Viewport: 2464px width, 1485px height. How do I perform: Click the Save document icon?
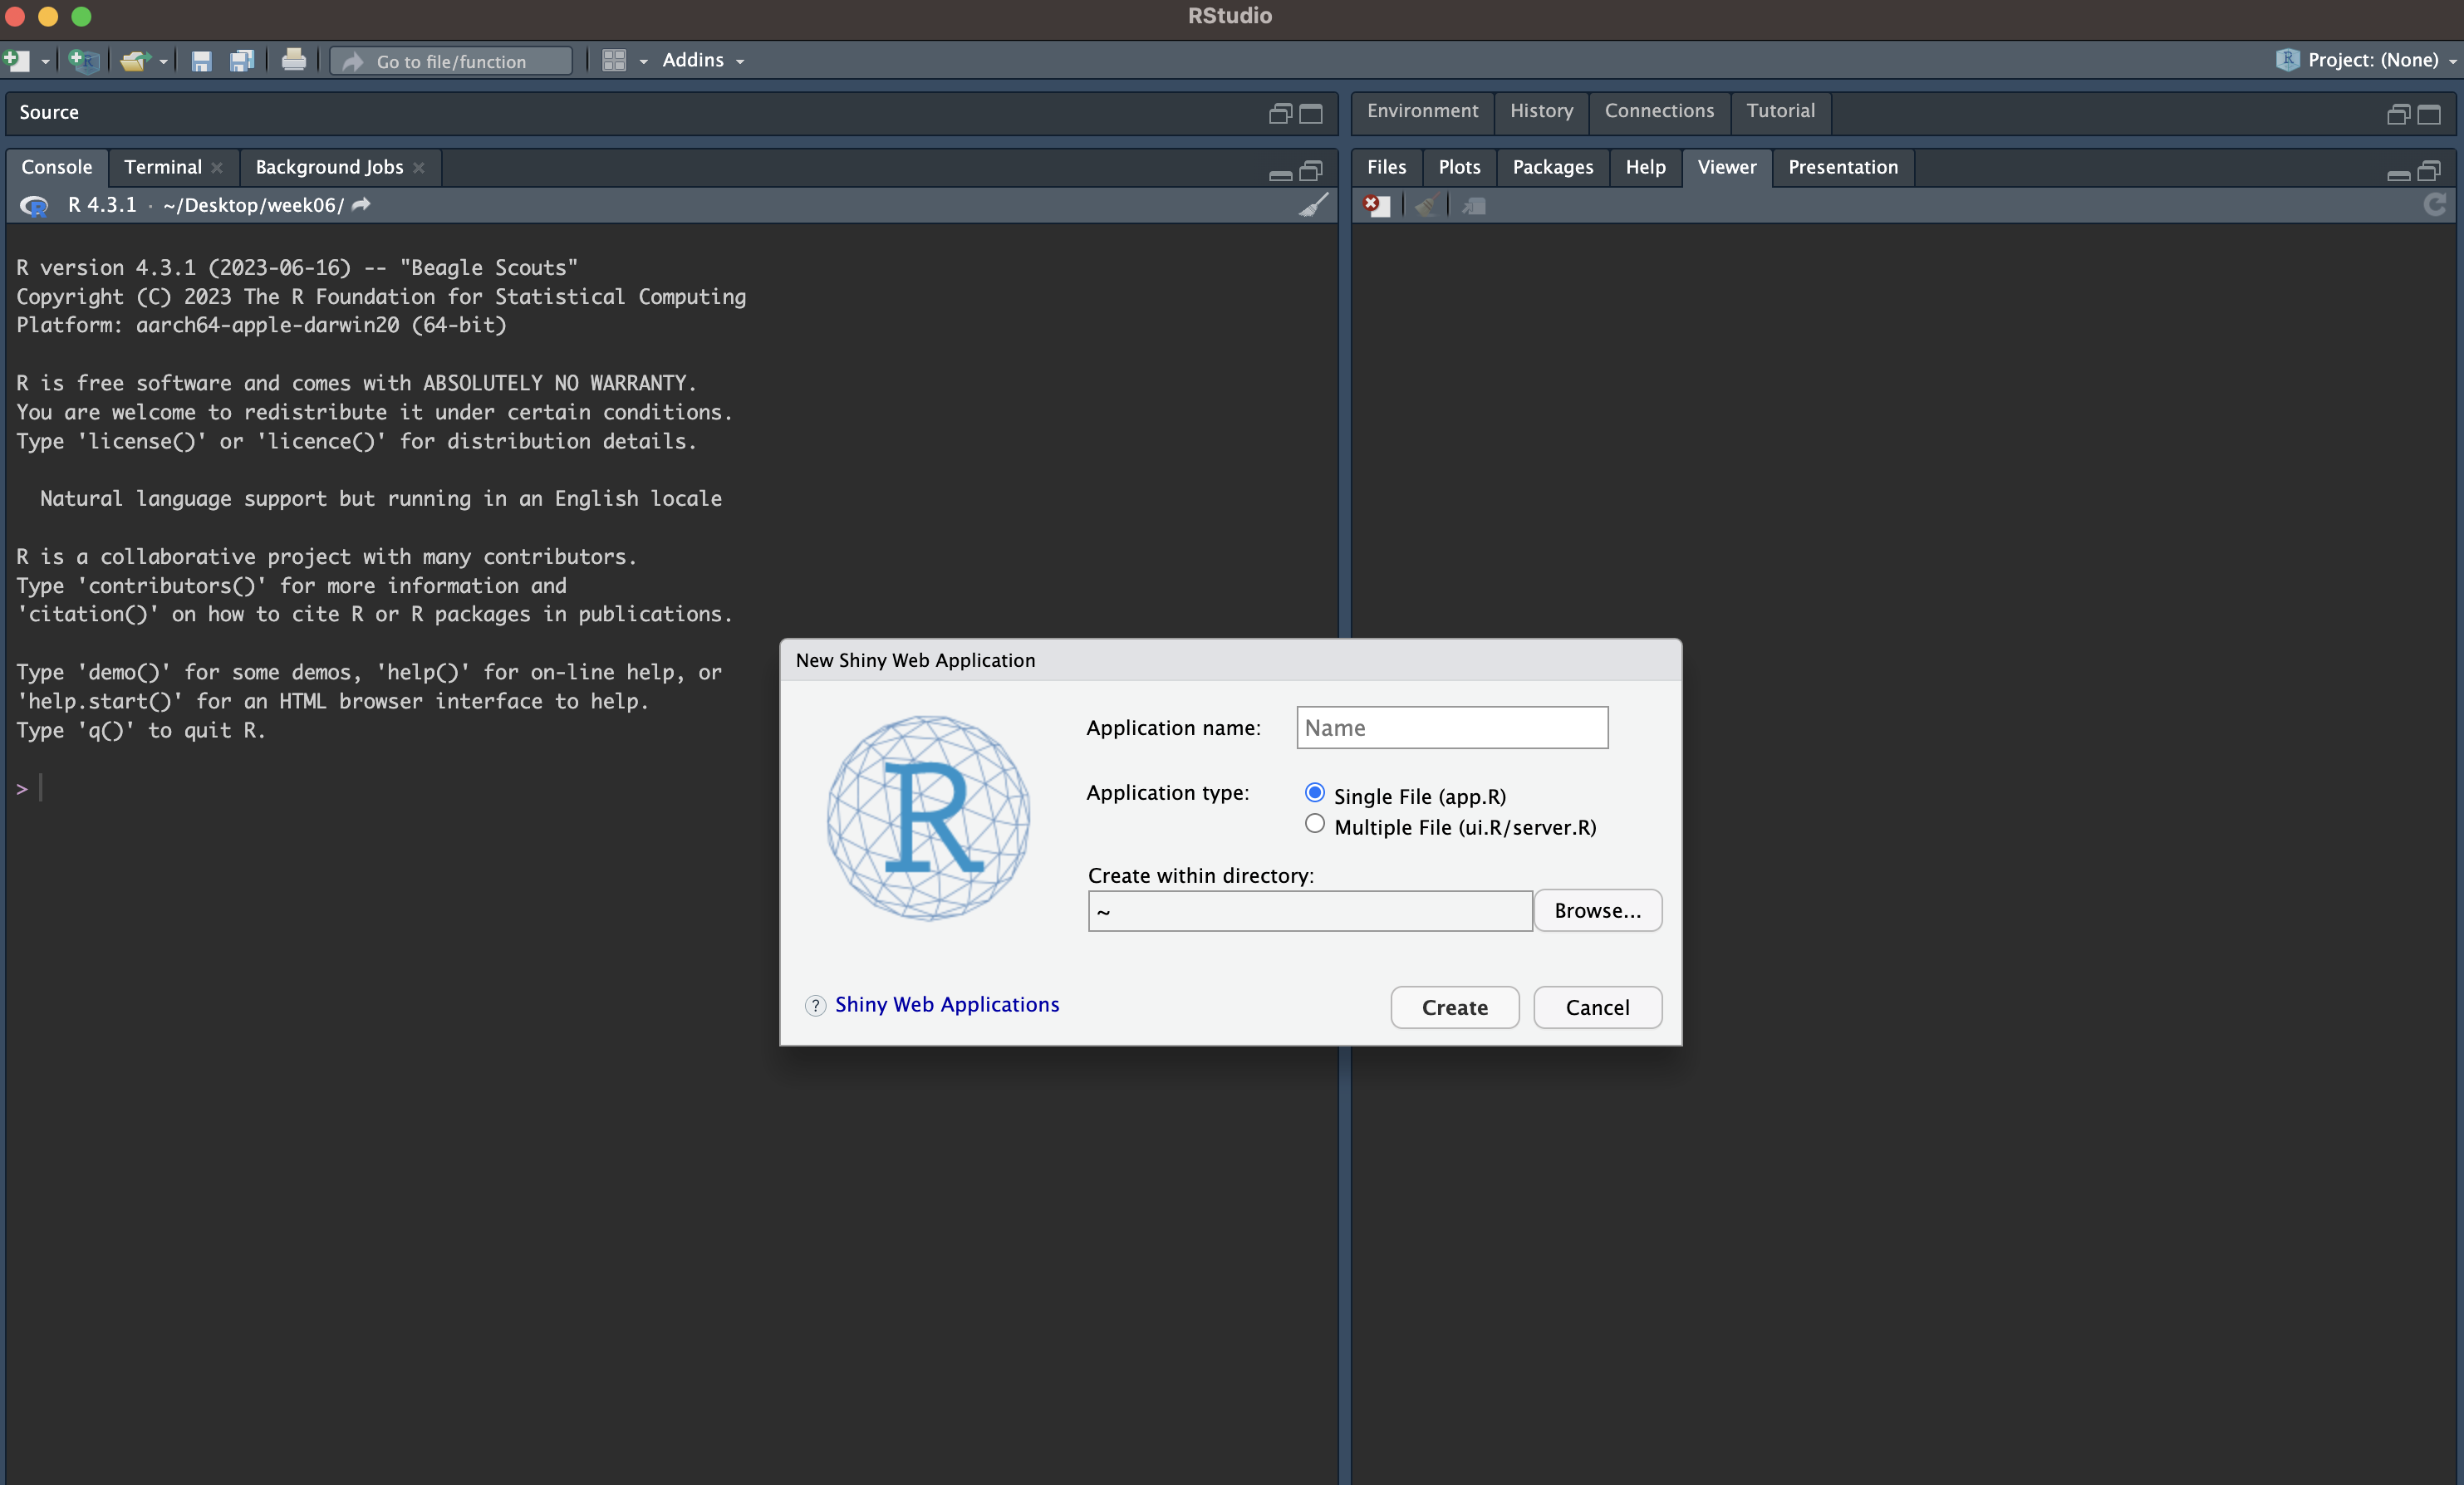click(201, 61)
